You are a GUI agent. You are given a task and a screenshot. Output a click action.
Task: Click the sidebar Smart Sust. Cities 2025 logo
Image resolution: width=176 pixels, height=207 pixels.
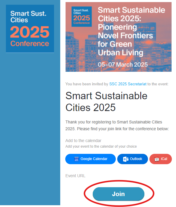coord(30,29)
